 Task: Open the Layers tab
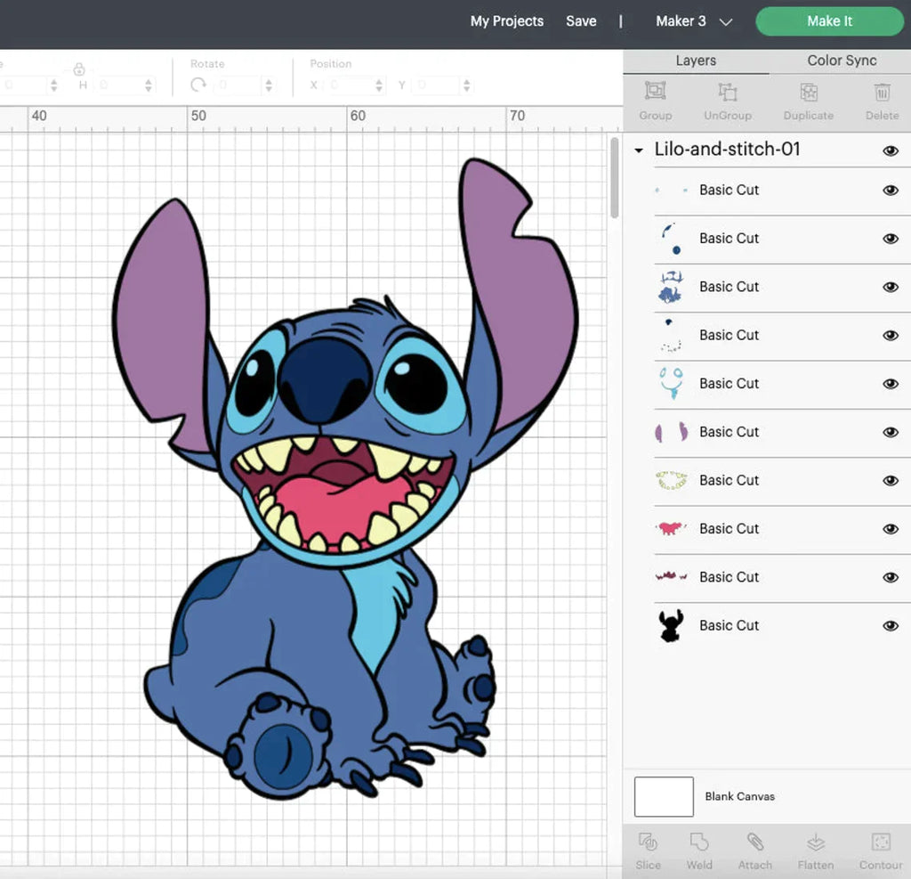coord(696,61)
